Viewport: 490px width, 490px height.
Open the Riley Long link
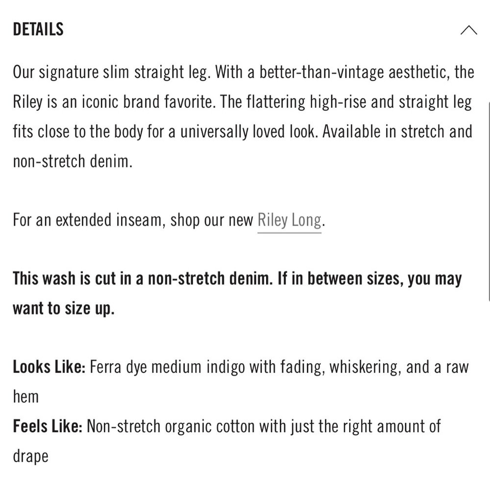coord(290,220)
